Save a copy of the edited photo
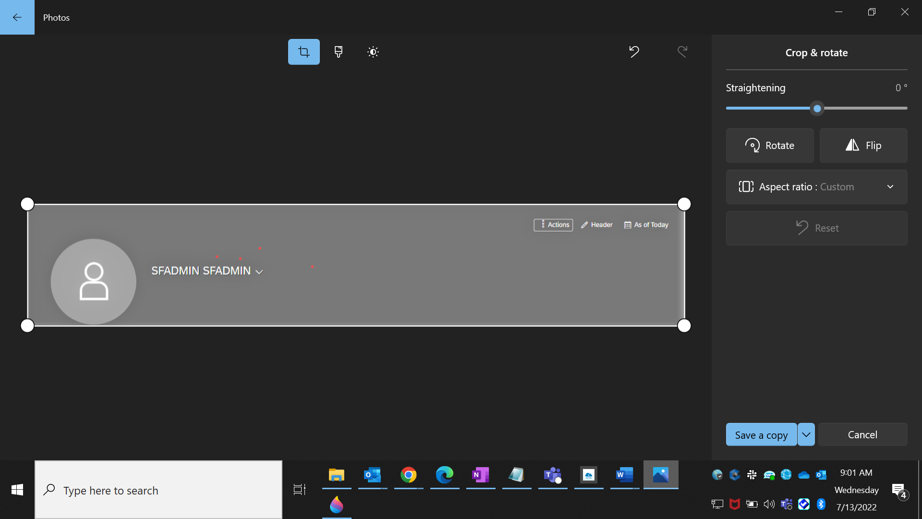 tap(761, 434)
